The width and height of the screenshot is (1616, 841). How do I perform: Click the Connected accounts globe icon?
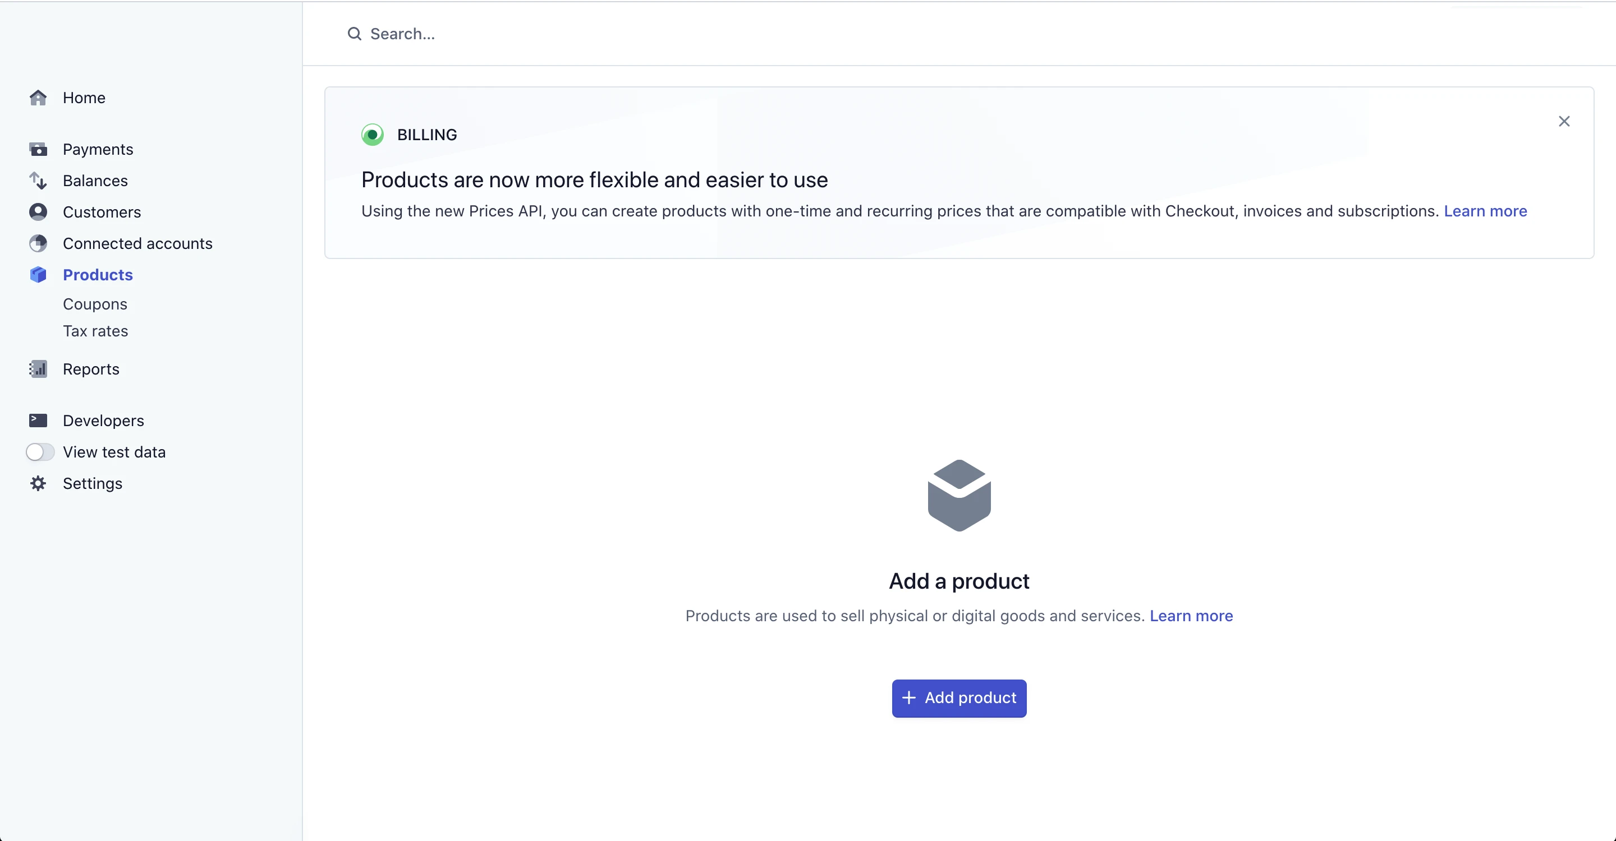click(38, 243)
